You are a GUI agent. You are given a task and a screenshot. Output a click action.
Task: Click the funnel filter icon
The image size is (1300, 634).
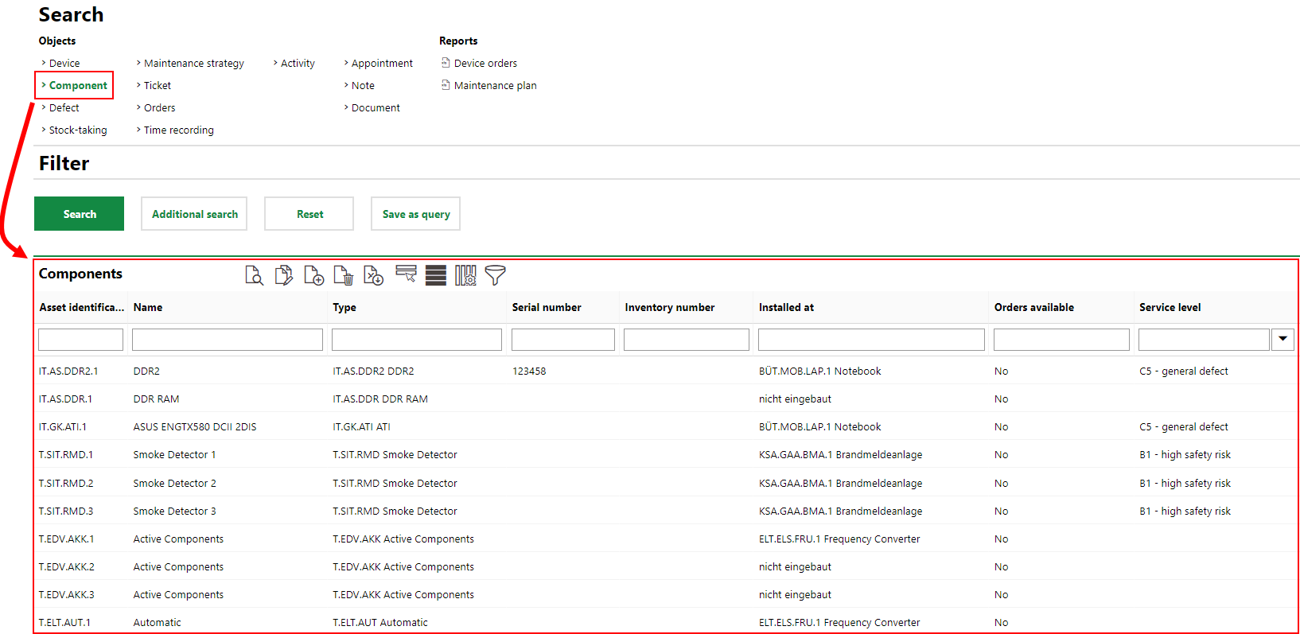[495, 275]
